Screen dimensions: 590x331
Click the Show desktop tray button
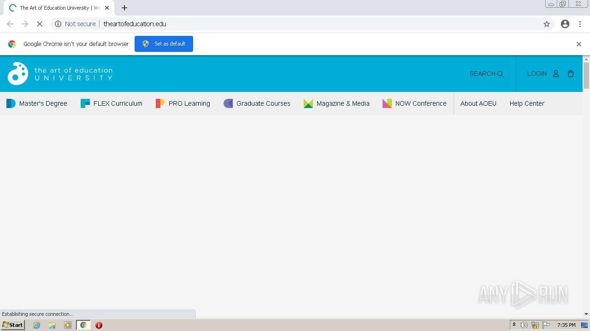point(584,325)
